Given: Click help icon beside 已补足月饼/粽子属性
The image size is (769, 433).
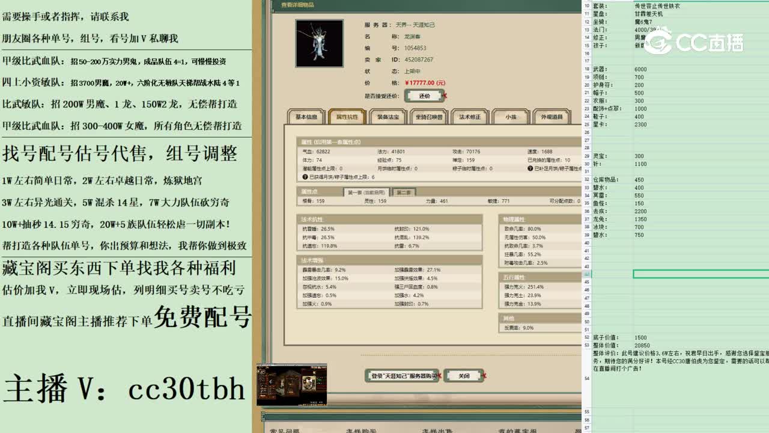Looking at the screenshot, I should pos(530,169).
